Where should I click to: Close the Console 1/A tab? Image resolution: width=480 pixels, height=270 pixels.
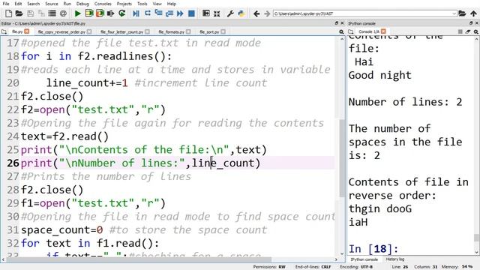tap(383, 31)
